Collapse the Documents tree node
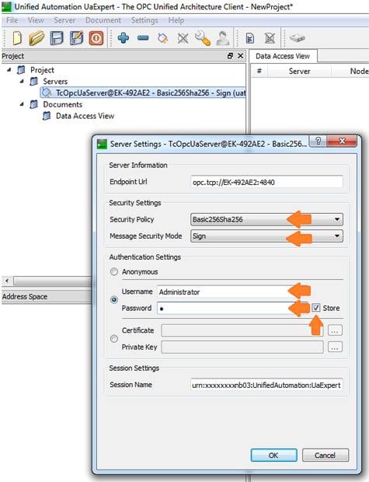The height and width of the screenshot is (482, 369). coord(22,104)
